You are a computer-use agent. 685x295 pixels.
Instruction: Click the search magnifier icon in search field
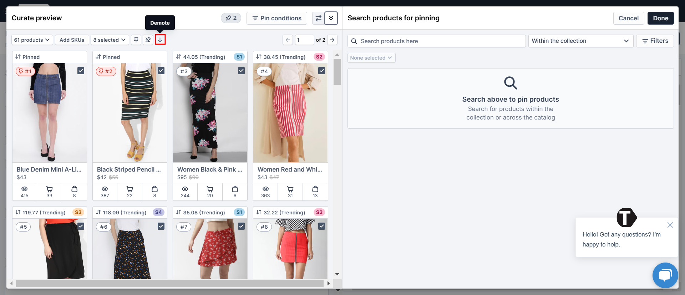tap(354, 41)
